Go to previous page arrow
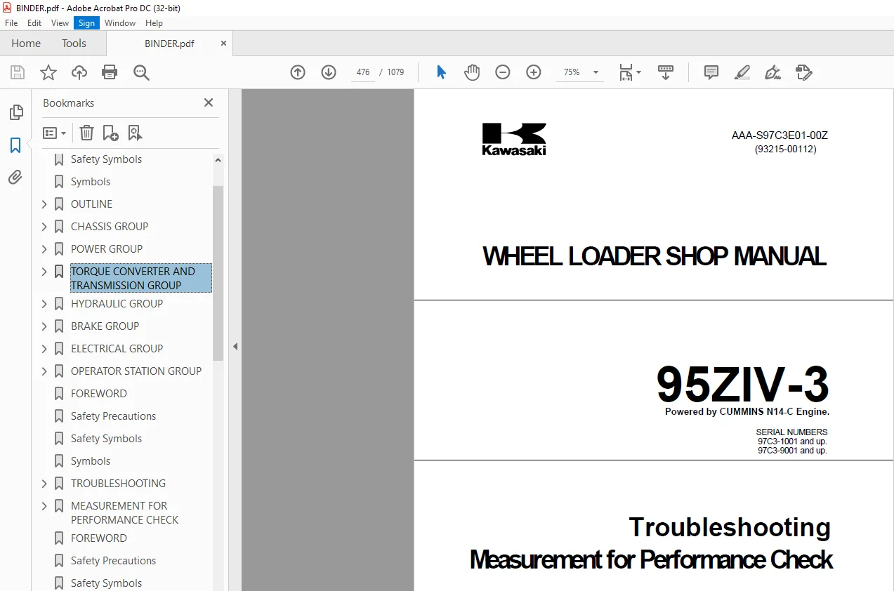 298,72
